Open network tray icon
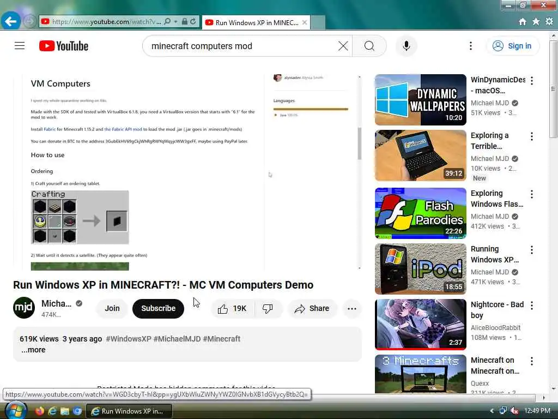Screen dimensions: 558x419 503,411
